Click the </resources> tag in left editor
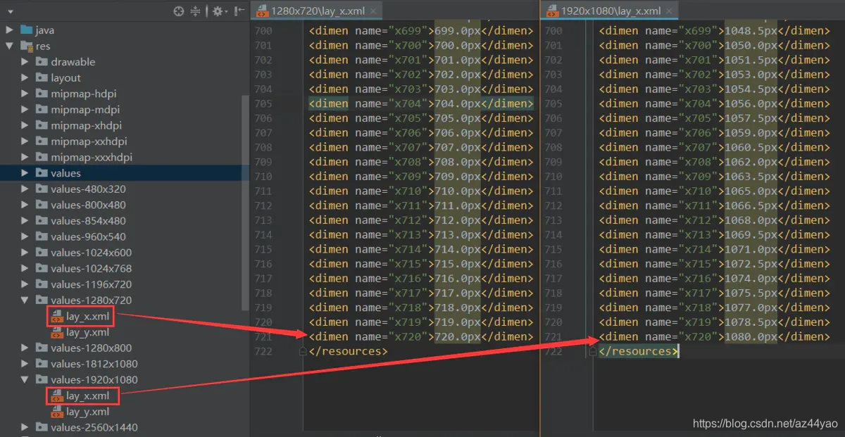Viewport: 845px width, 437px height. coord(348,351)
